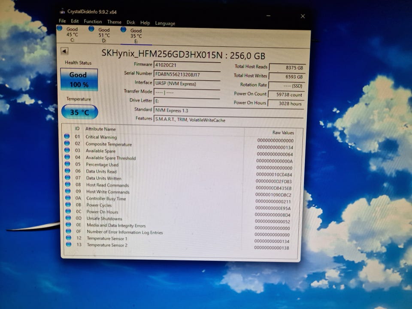Viewport: 412px width, 309px height.
Task: Open the Edit menu
Action: [75, 21]
